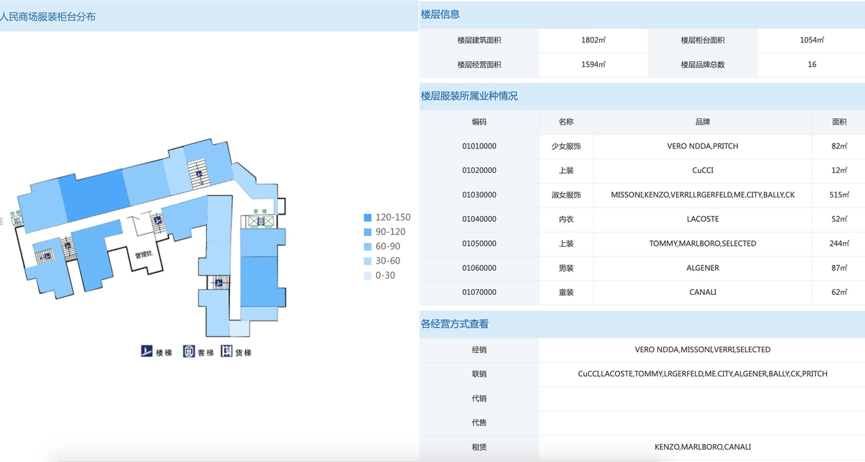This screenshot has width=865, height=462.
Task: Select the 客梯 elevator icon on the floor map
Action: 259,221
